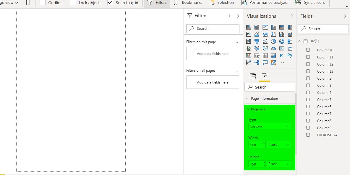
Task: Insert a Python visual
Action: click(290, 55)
